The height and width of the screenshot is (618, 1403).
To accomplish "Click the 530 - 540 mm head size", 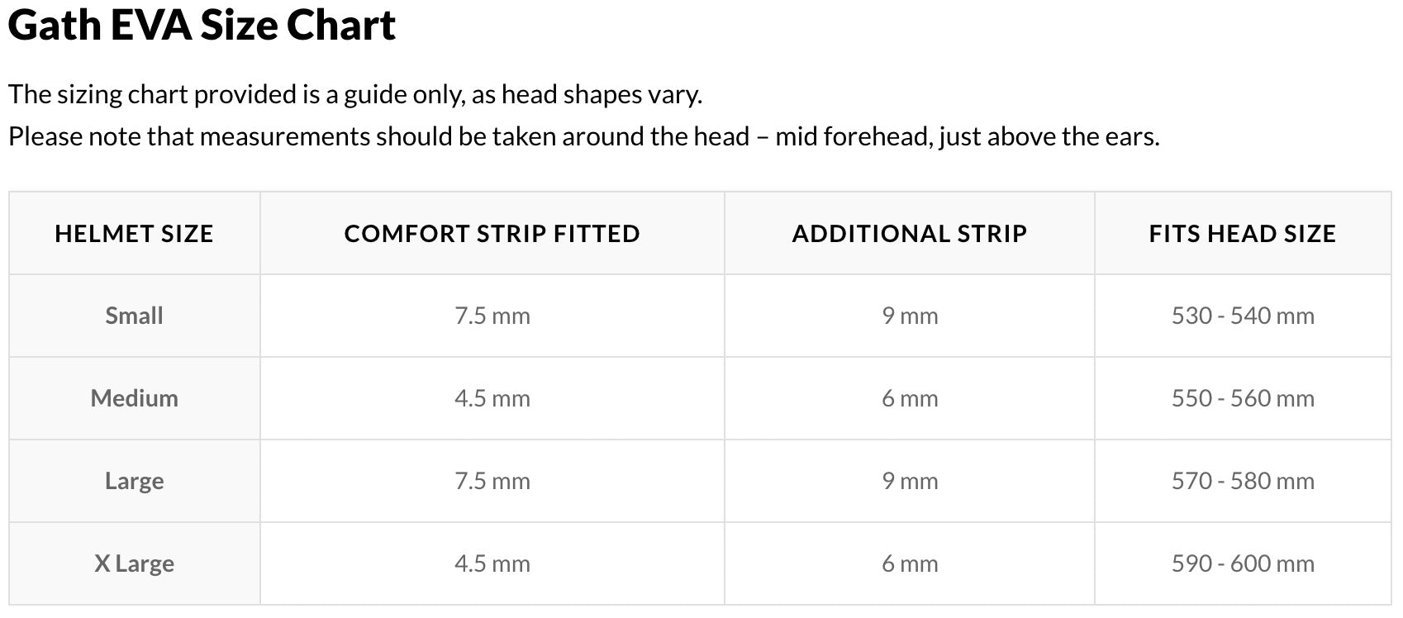I will (1242, 316).
